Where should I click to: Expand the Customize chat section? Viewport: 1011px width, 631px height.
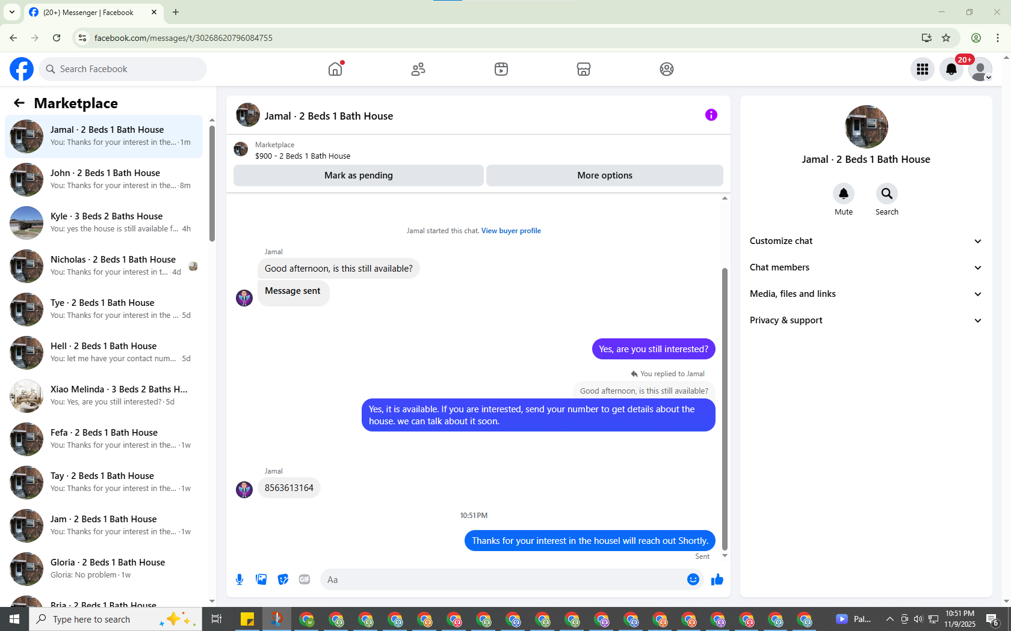click(866, 241)
